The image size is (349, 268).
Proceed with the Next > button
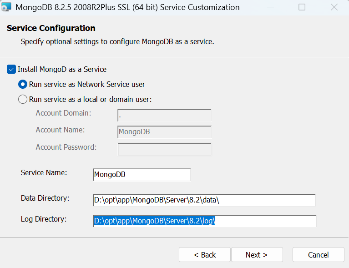257,255
